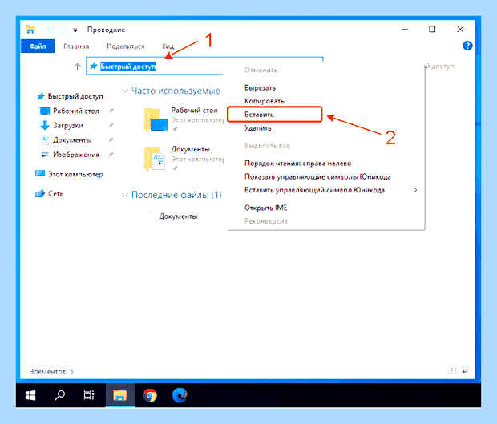Click the blue help question mark icon
The height and width of the screenshot is (424, 497).
[467, 46]
